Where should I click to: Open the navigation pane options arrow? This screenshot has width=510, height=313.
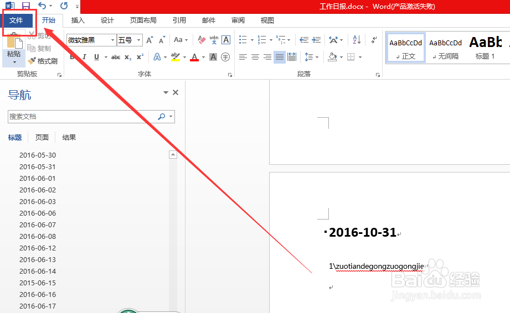166,92
